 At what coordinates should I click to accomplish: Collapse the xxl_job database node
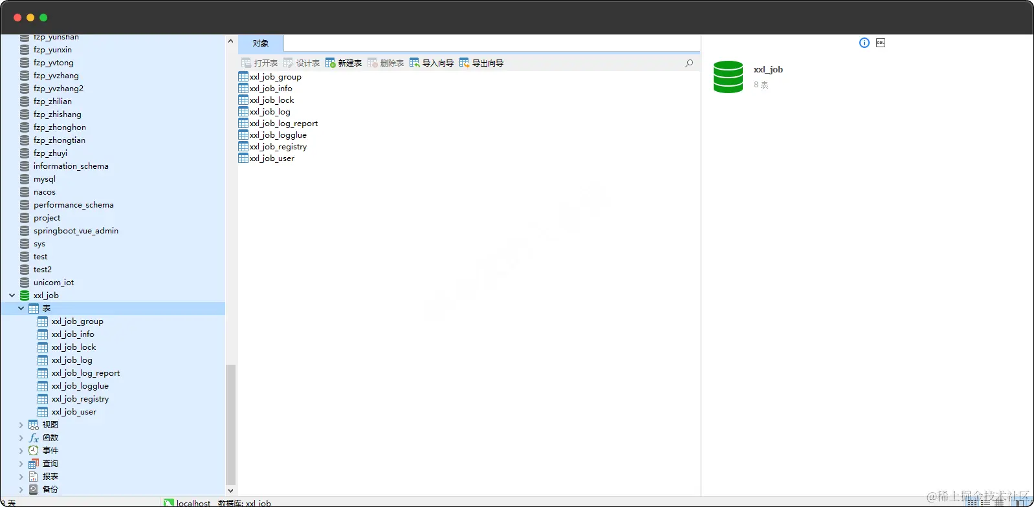pyautogui.click(x=12, y=296)
